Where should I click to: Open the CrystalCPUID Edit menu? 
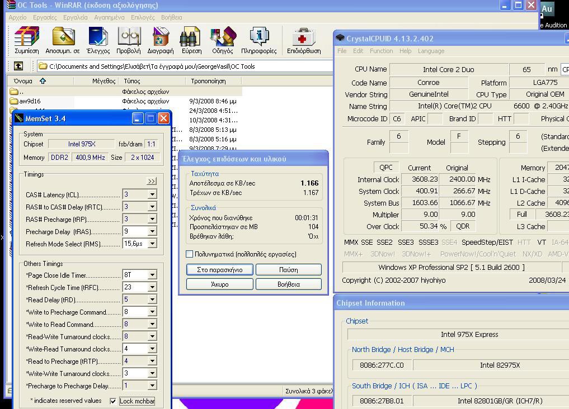(358, 51)
